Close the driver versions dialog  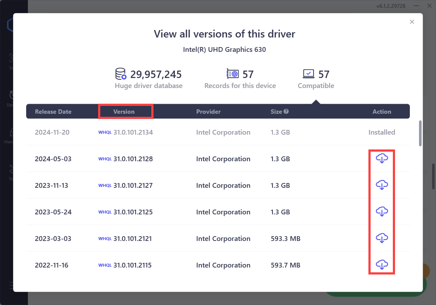(x=412, y=22)
